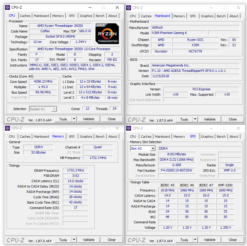Click the motherboard Model value "X399 Phantom Gaming 6"
Viewport: 247px width, 246px height.
coord(179,33)
